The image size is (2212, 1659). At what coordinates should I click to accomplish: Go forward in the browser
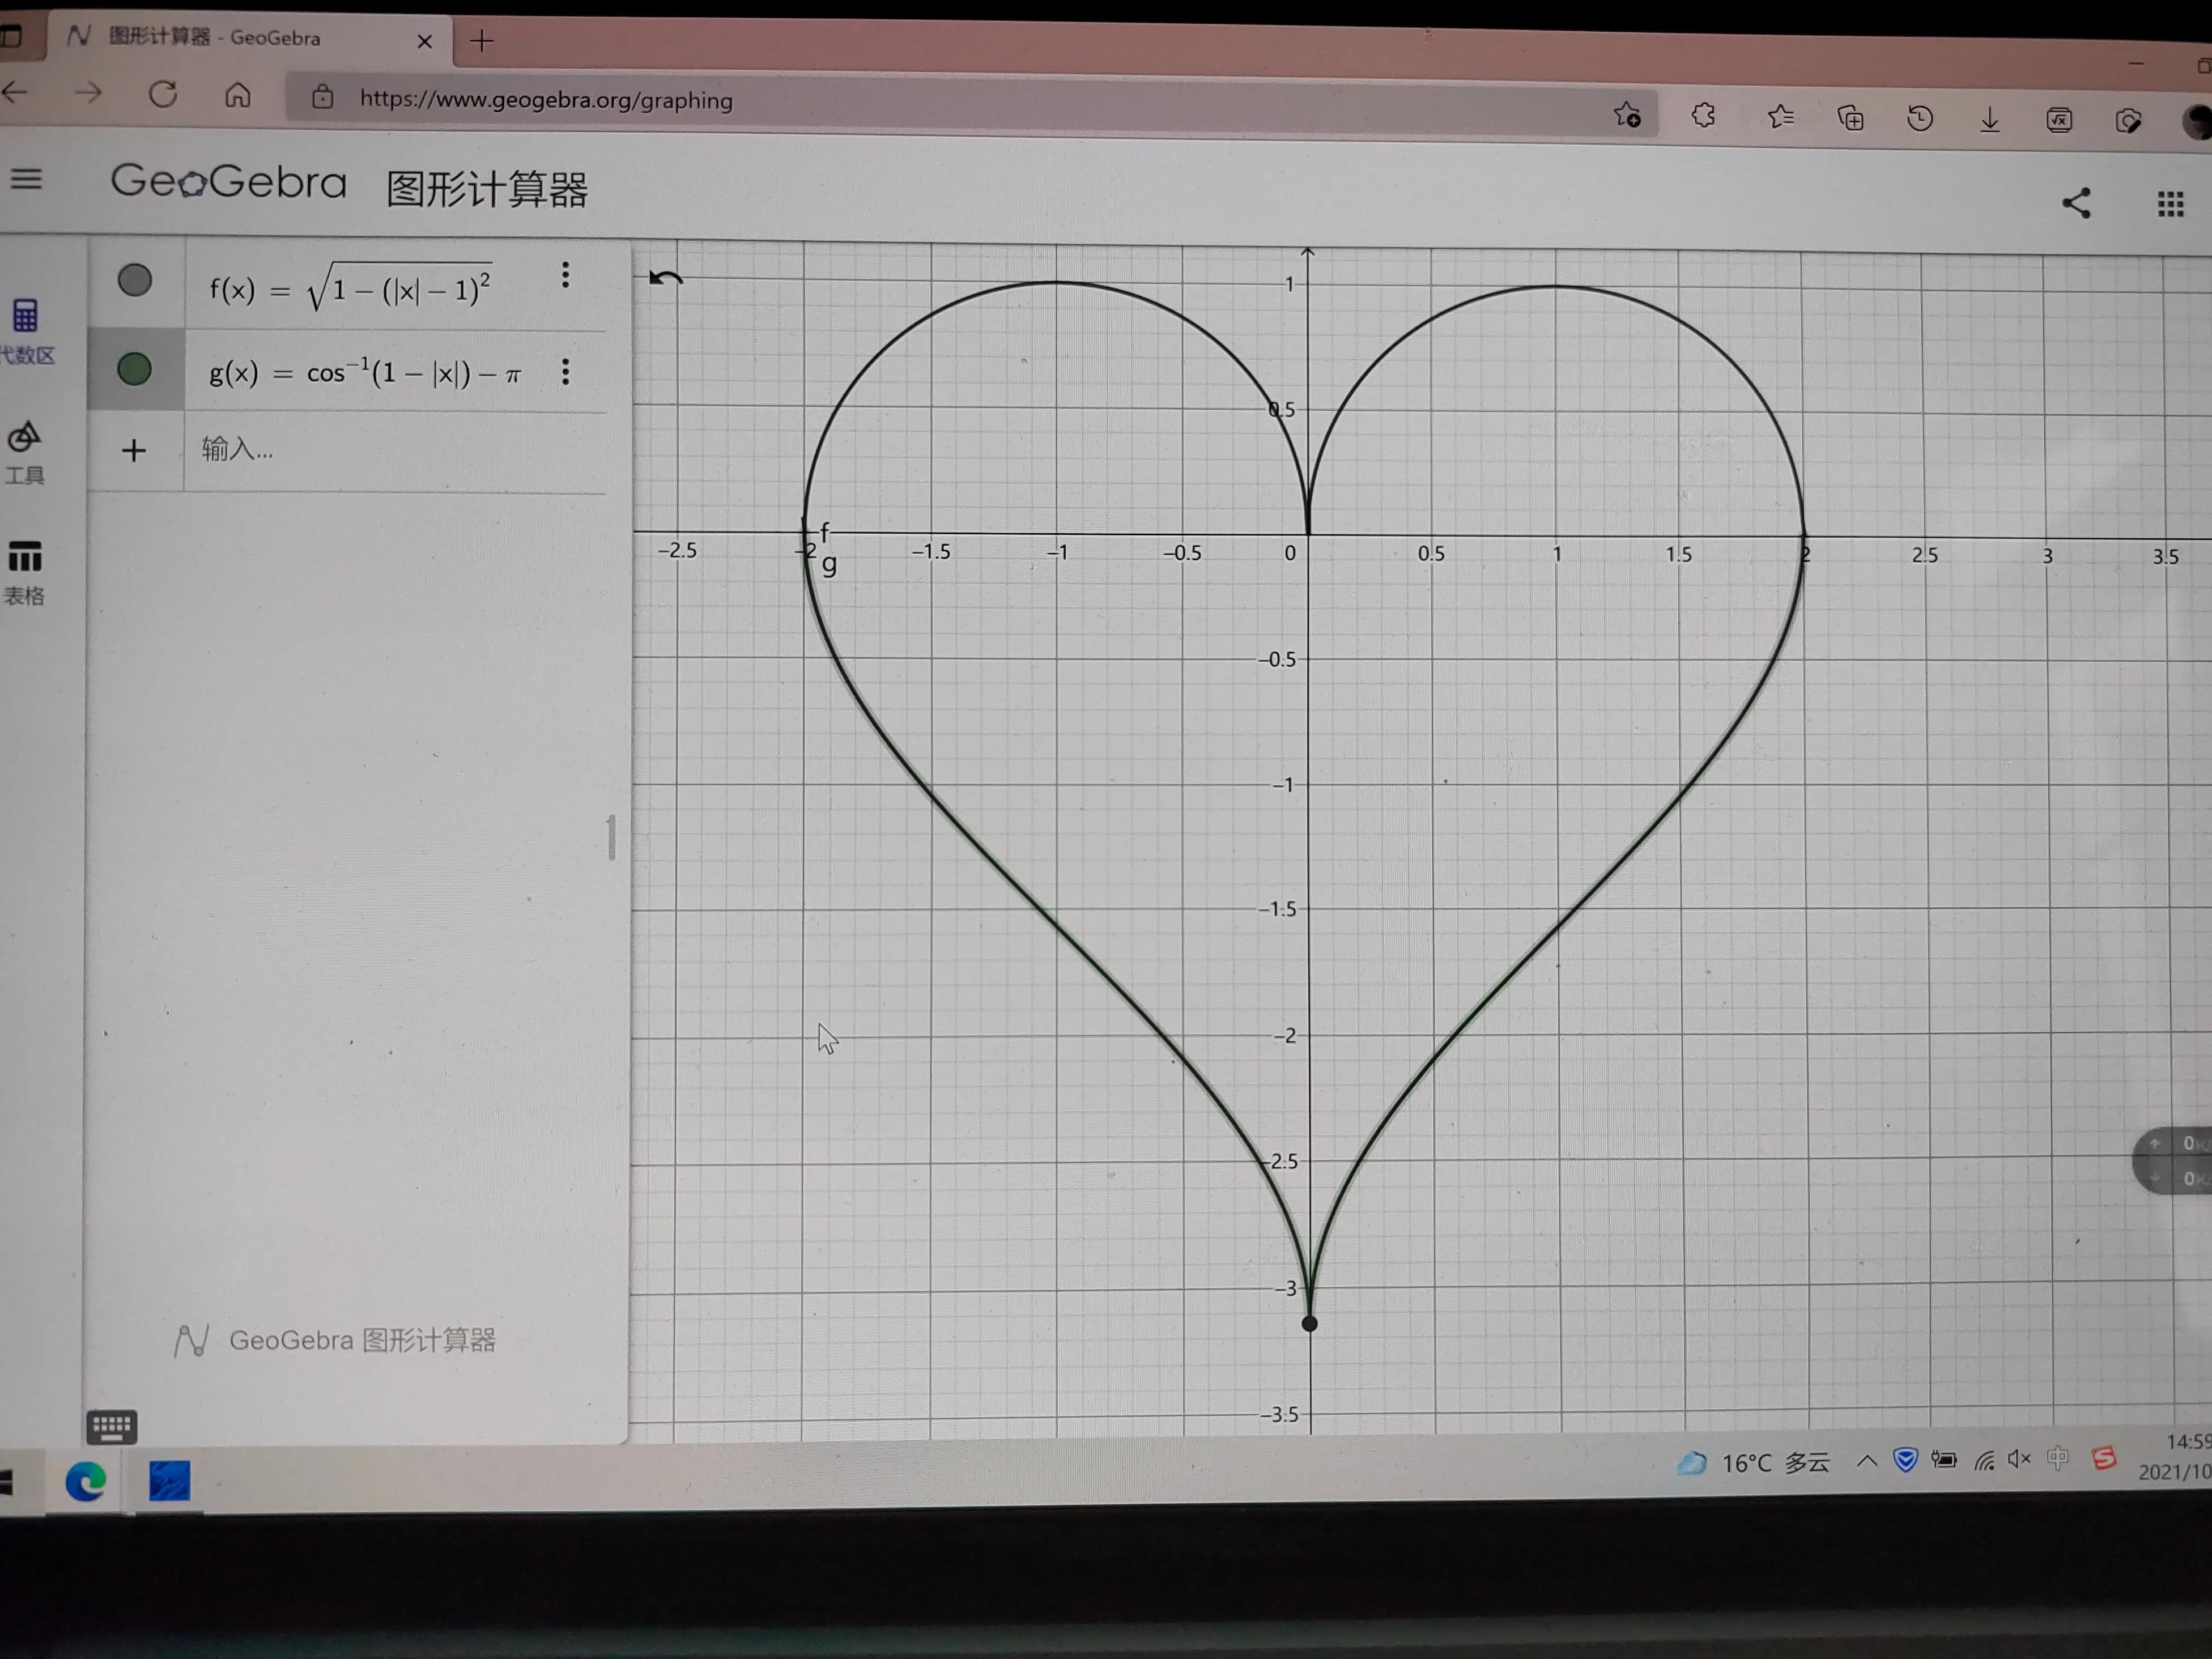(x=89, y=94)
